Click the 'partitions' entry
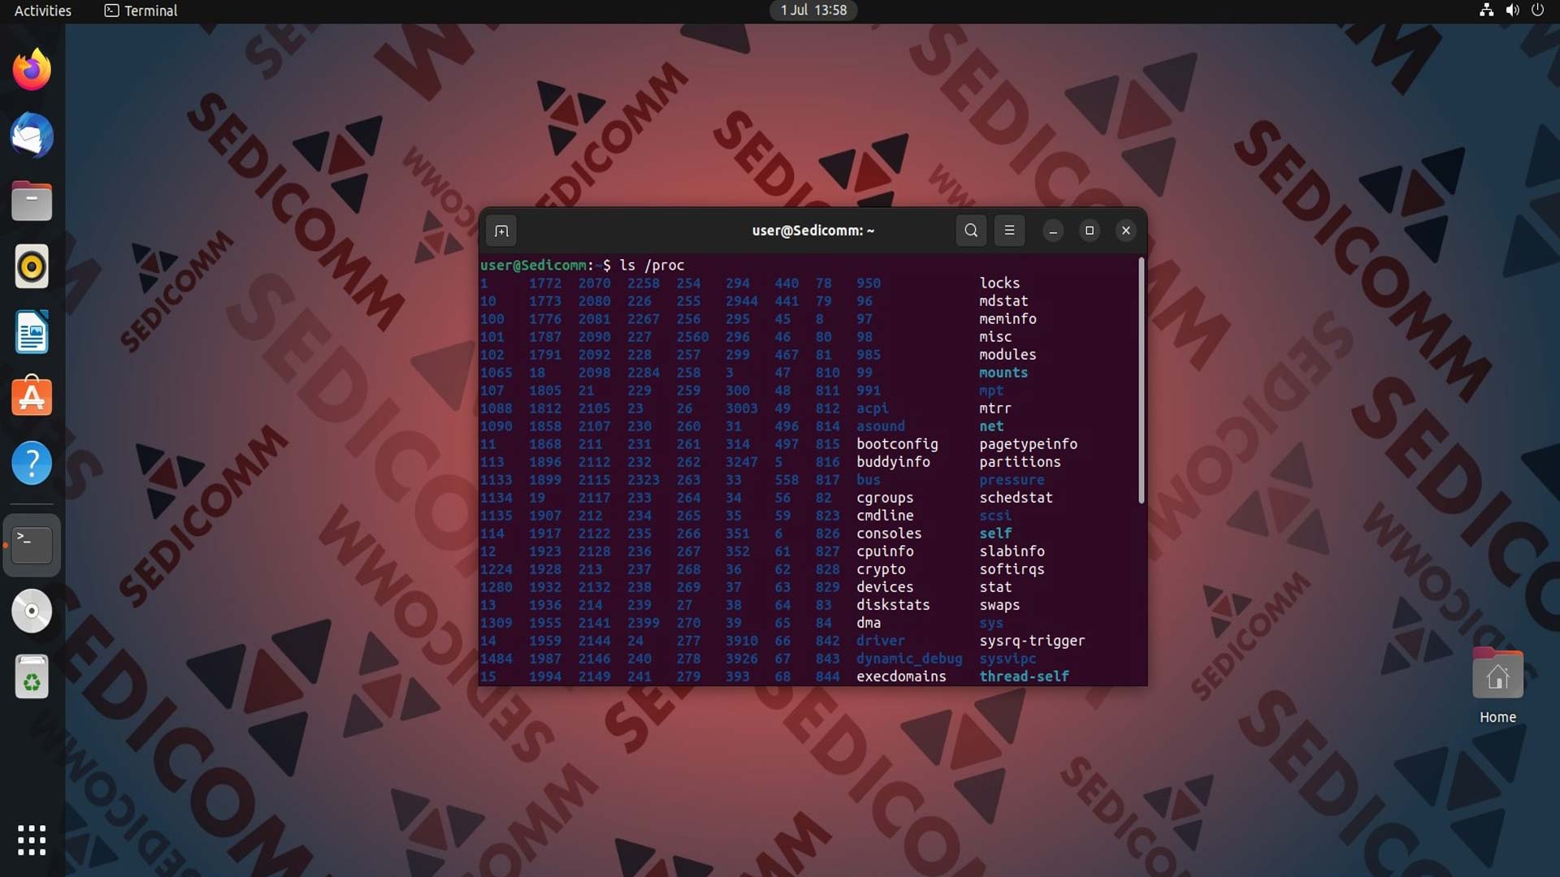The height and width of the screenshot is (877, 1560). (x=1020, y=462)
